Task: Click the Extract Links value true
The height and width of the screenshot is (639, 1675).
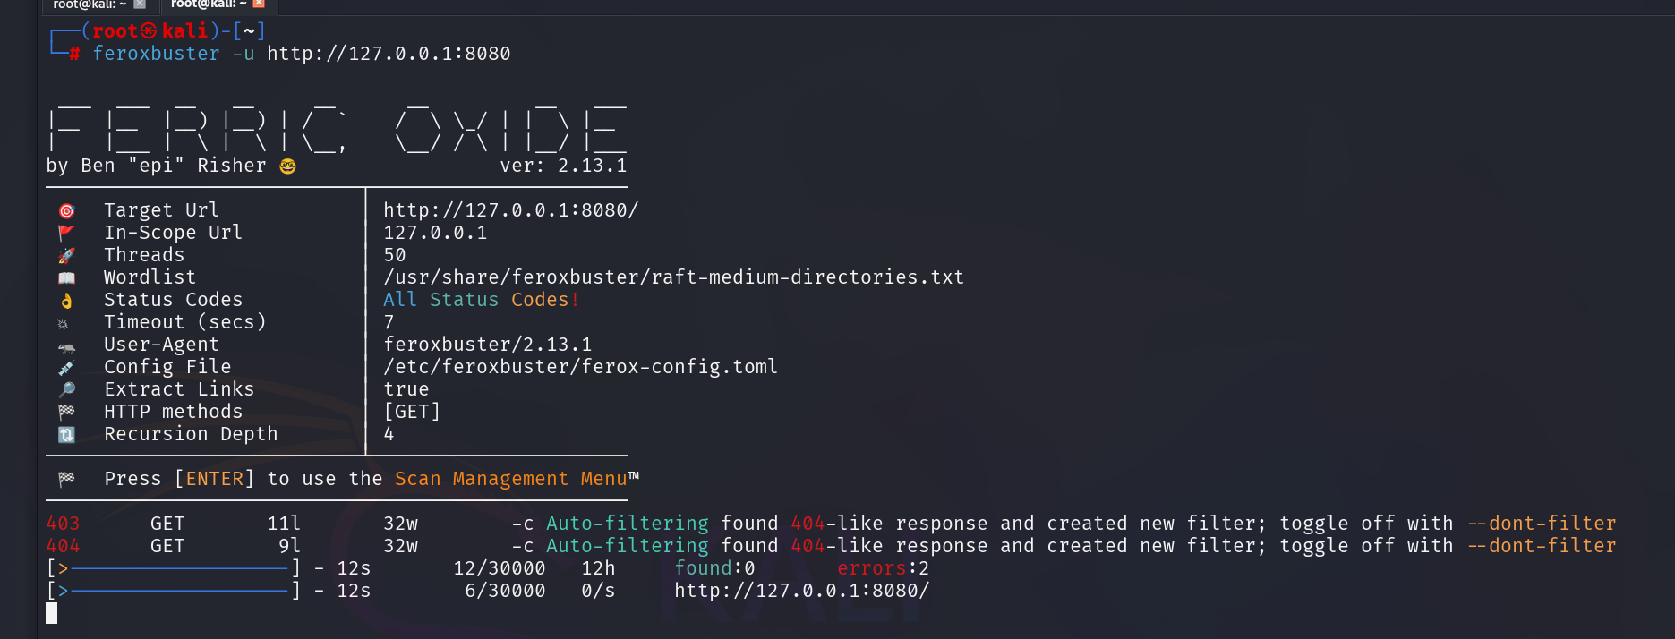Action: tap(406, 389)
